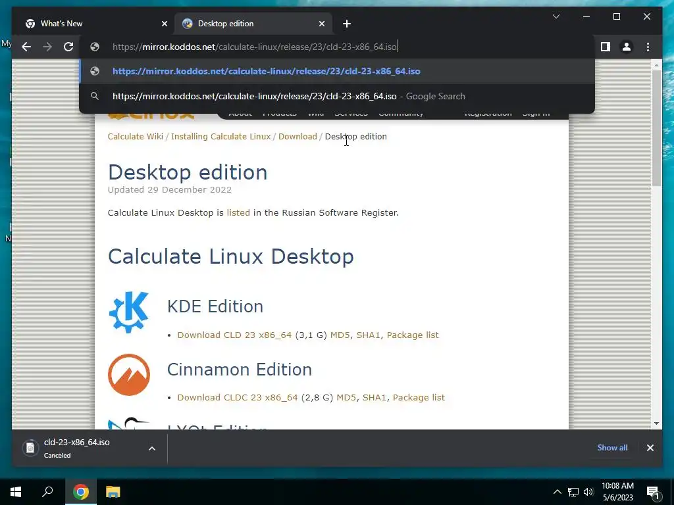Click the network tray icon
This screenshot has height=505, width=674.
(573, 492)
